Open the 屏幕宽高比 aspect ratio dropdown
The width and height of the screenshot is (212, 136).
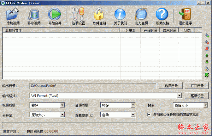(x=133, y=115)
